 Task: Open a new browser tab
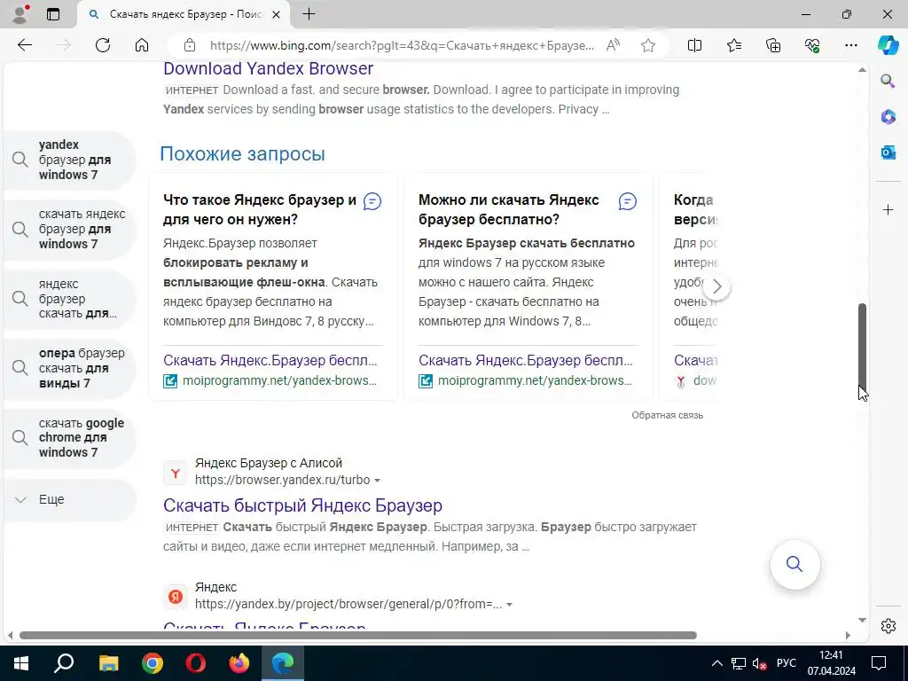pyautogui.click(x=309, y=14)
